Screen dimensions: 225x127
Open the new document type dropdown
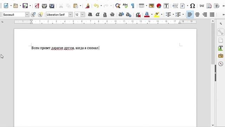[x=11, y=6]
